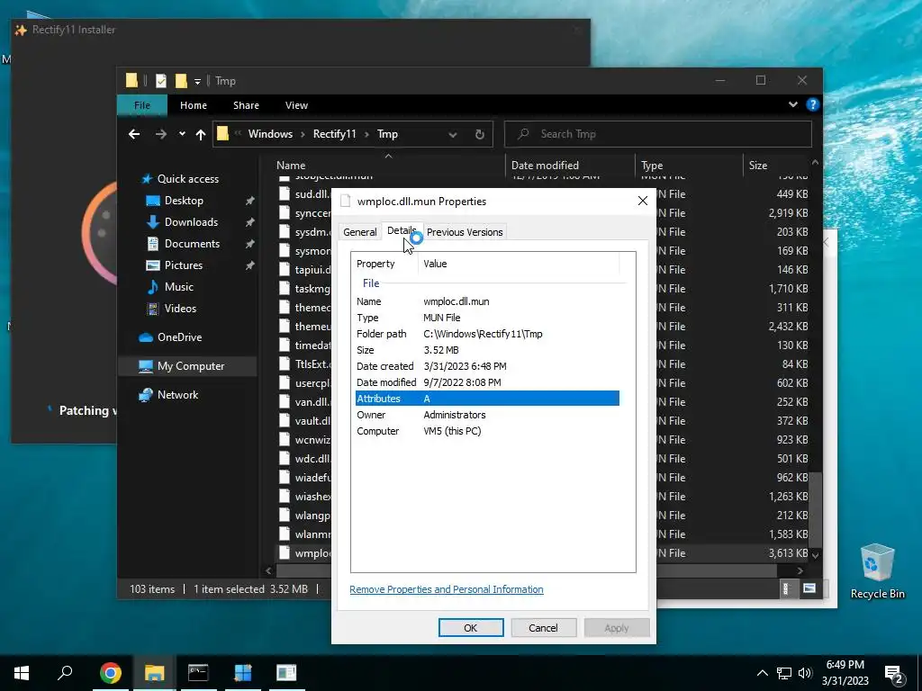Click the Search Tmp input field
Viewport: 922px width, 691px height.
pos(658,134)
